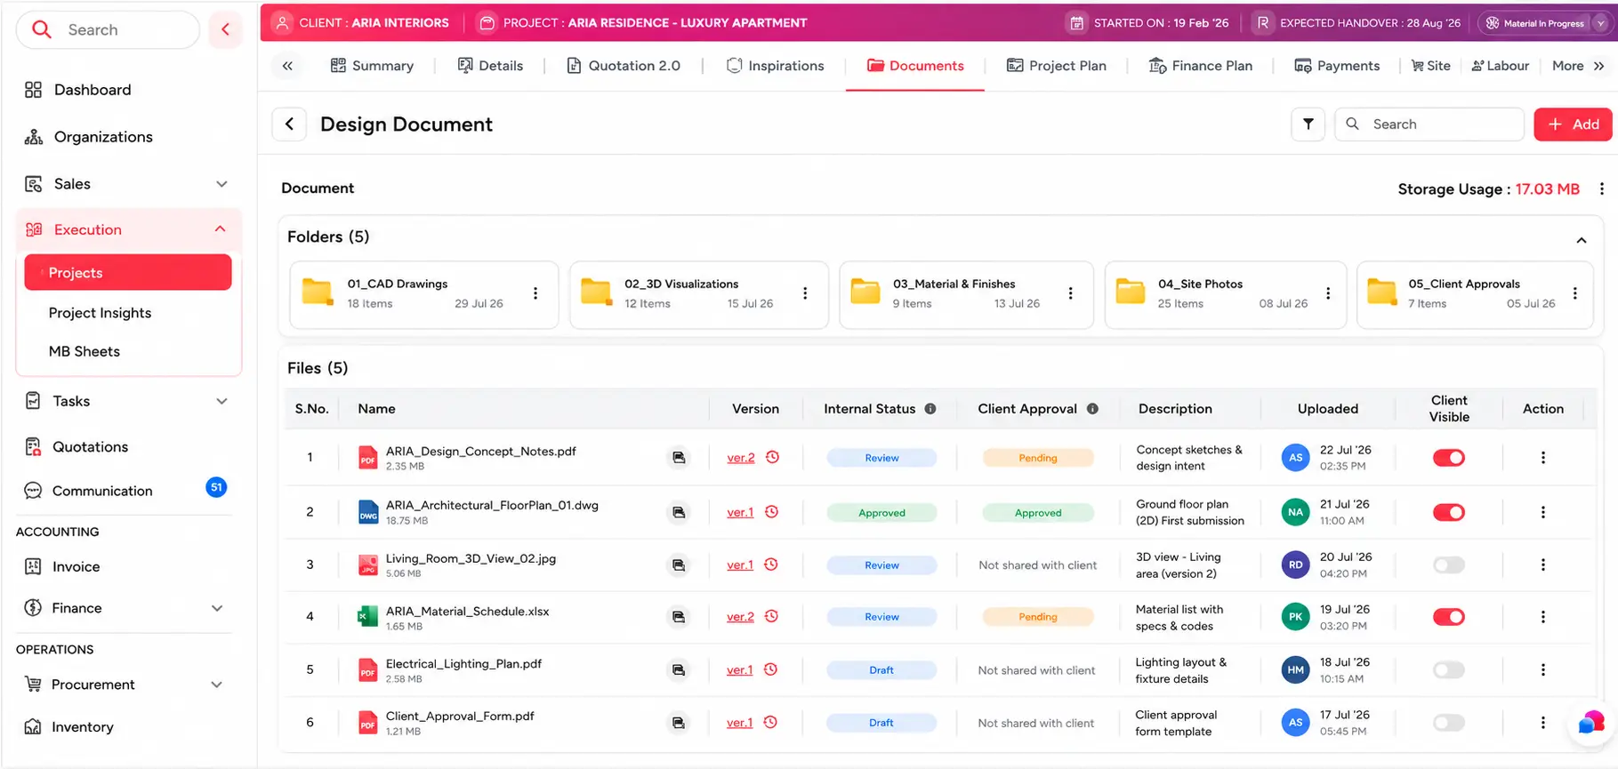Switch to the Project Plan tab
Viewport: 1618px width, 769px height.
pyautogui.click(x=1057, y=66)
